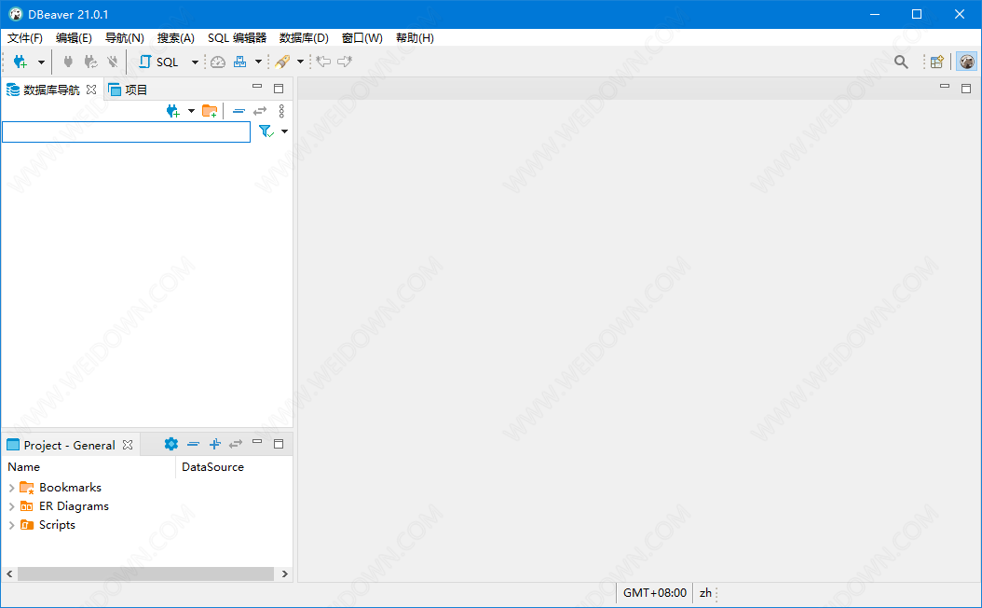Minimize the editor area
This screenshot has width=982, height=608.
945,86
